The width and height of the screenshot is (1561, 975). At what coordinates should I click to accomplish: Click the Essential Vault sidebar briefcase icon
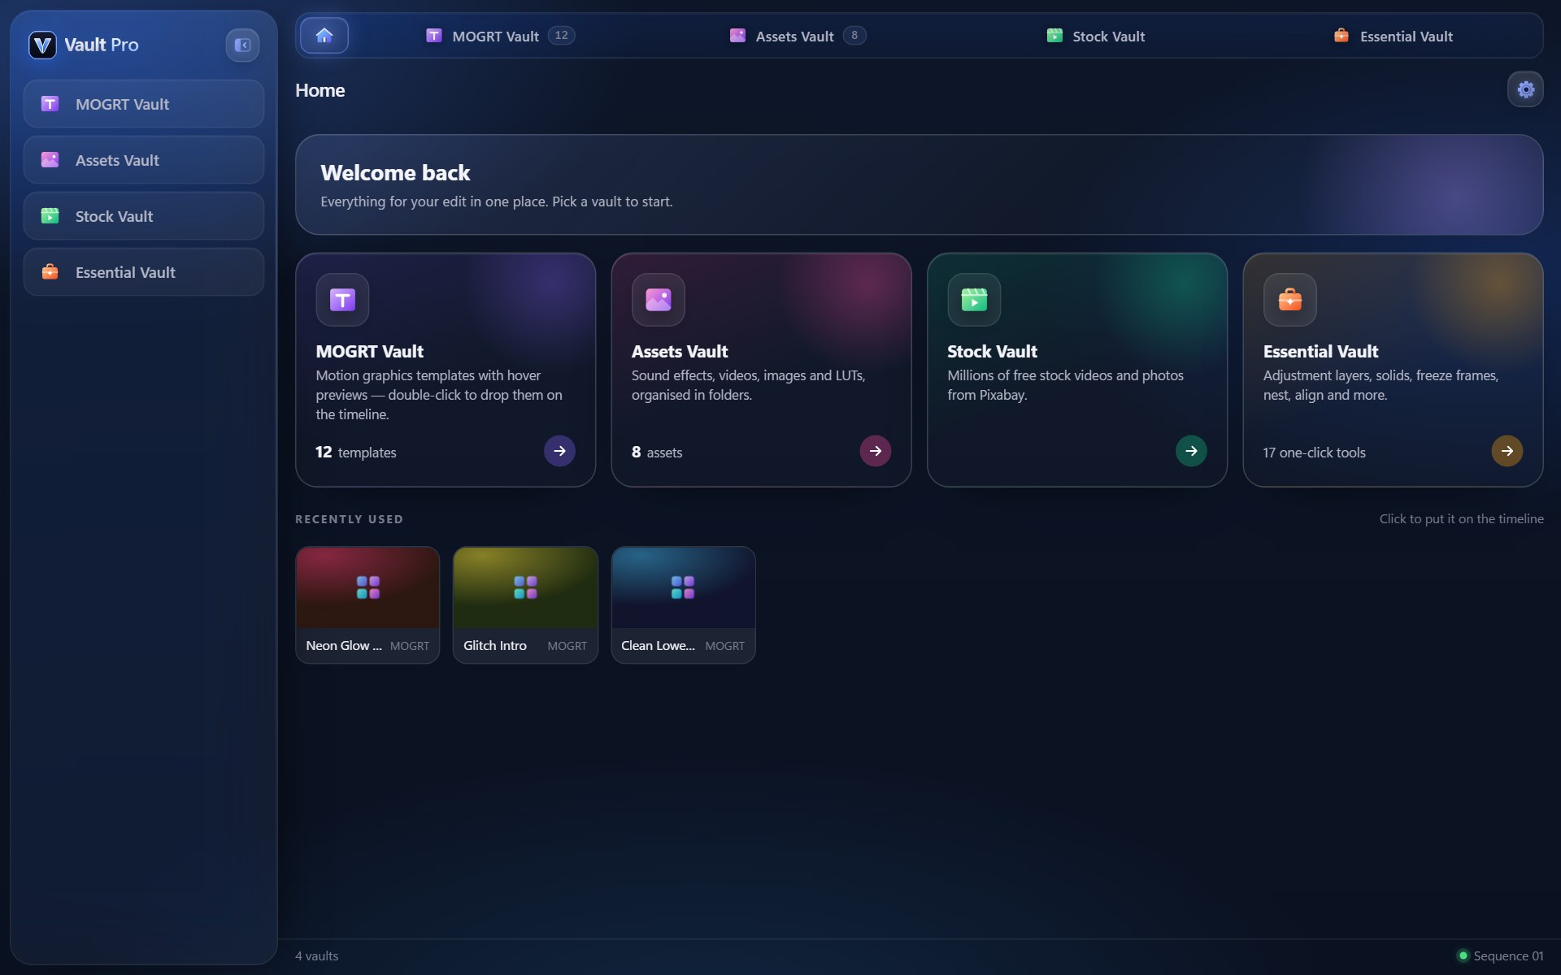pos(50,271)
